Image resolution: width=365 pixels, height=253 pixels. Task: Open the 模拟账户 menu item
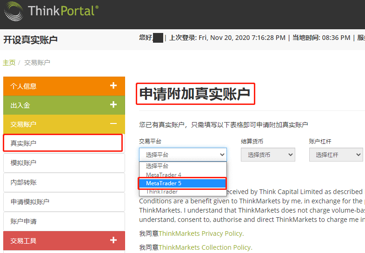[64, 163]
